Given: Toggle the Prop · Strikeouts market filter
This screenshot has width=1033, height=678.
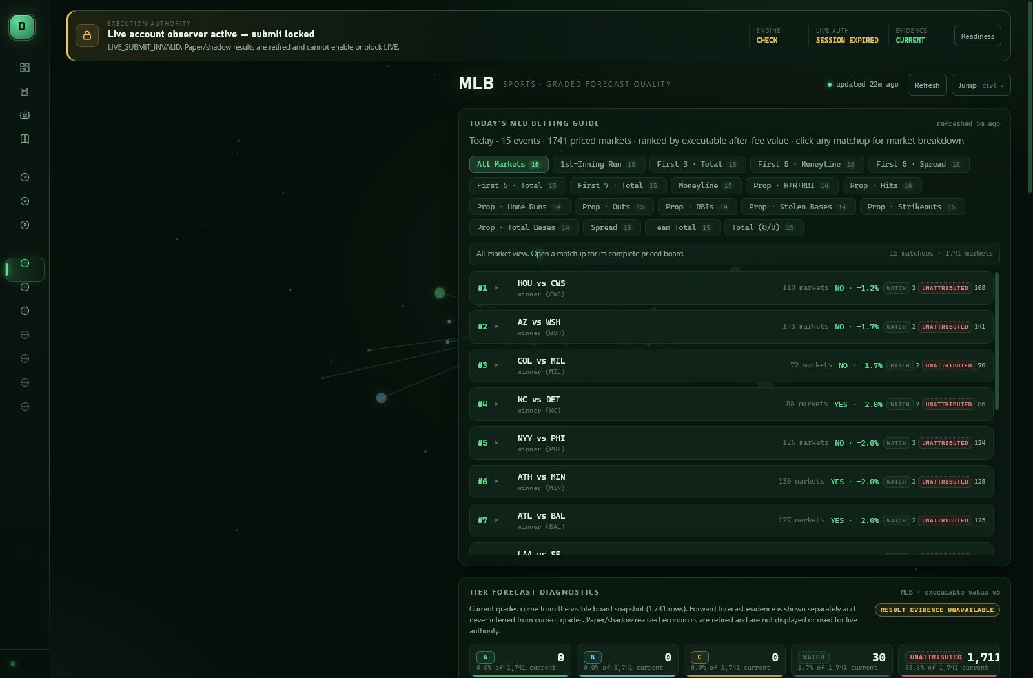Looking at the screenshot, I should (x=912, y=207).
